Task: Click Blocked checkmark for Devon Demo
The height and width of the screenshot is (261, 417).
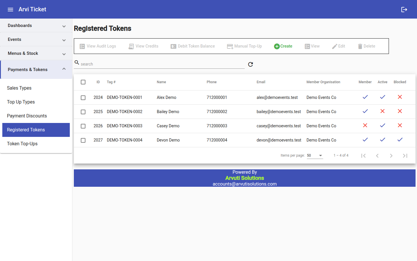Action: pyautogui.click(x=400, y=139)
